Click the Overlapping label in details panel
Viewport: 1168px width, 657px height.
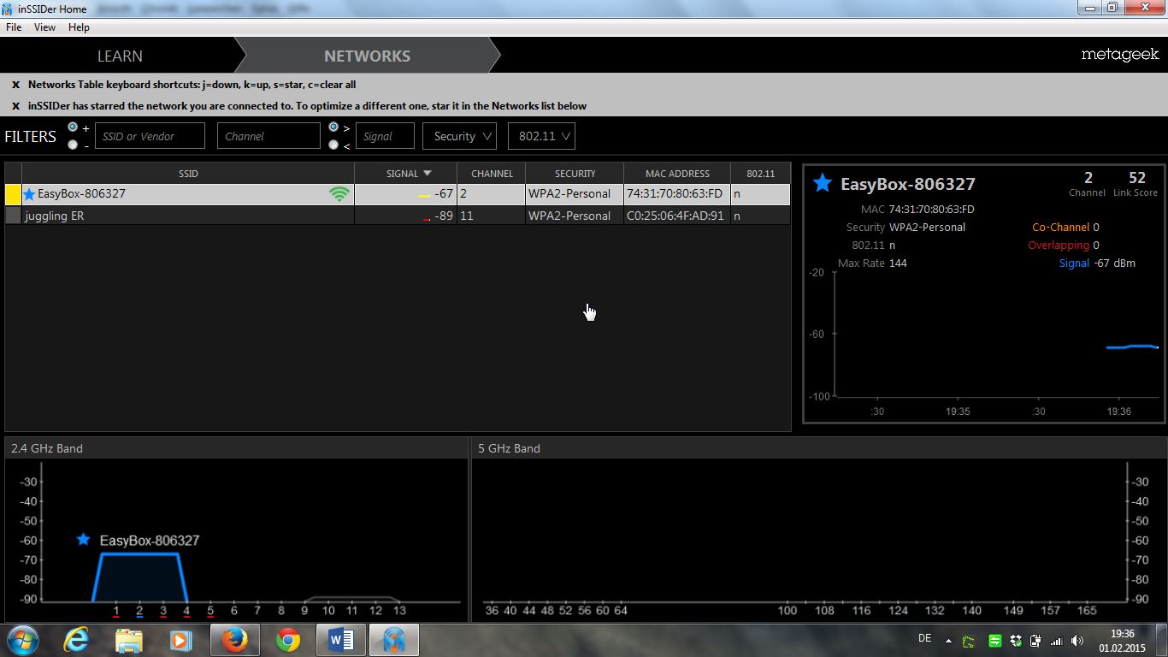point(1059,246)
